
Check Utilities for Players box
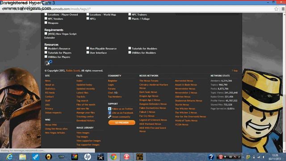click(46, 57)
